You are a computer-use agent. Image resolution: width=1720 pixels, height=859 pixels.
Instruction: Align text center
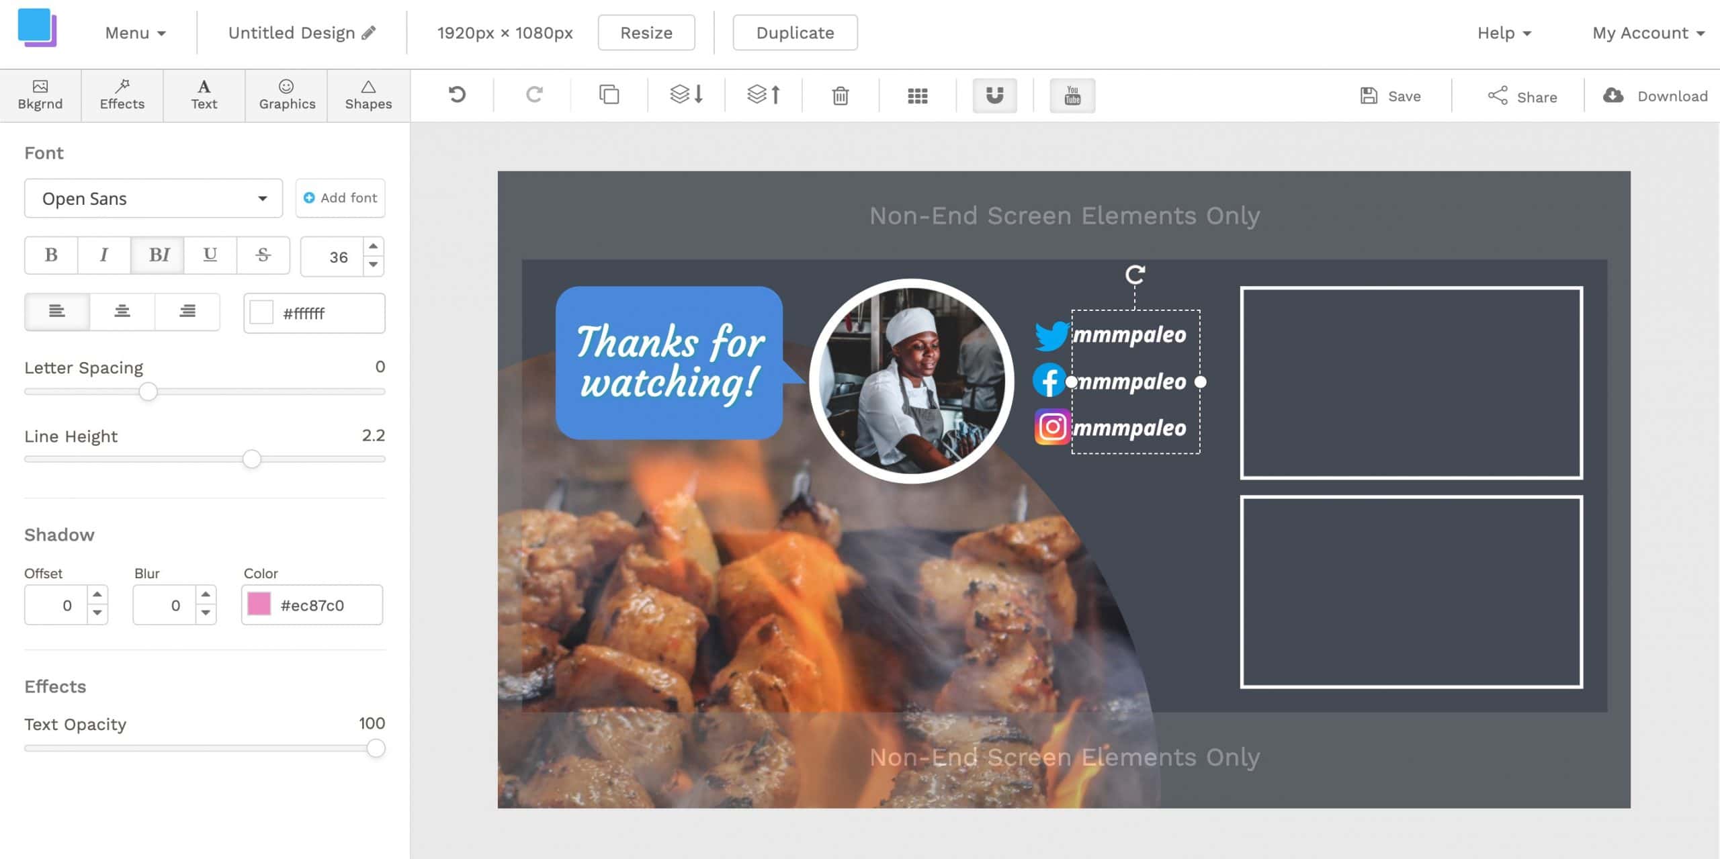pyautogui.click(x=122, y=312)
